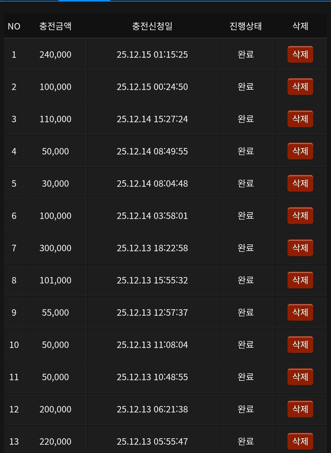331x453 pixels.
Task: Click the NO column header
Action: pos(14,26)
